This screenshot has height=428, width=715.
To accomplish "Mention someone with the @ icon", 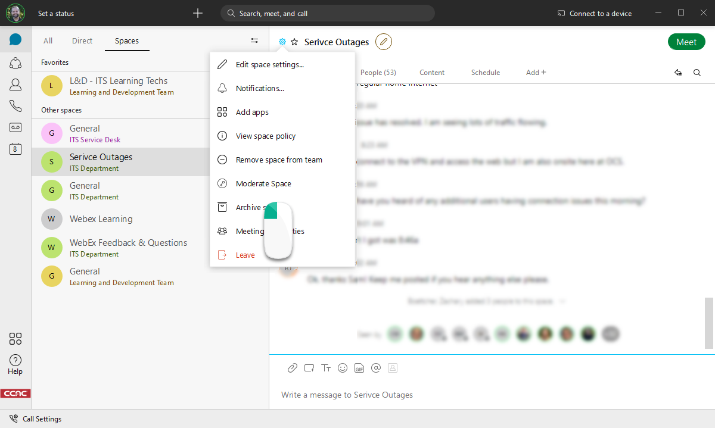I will click(x=376, y=368).
